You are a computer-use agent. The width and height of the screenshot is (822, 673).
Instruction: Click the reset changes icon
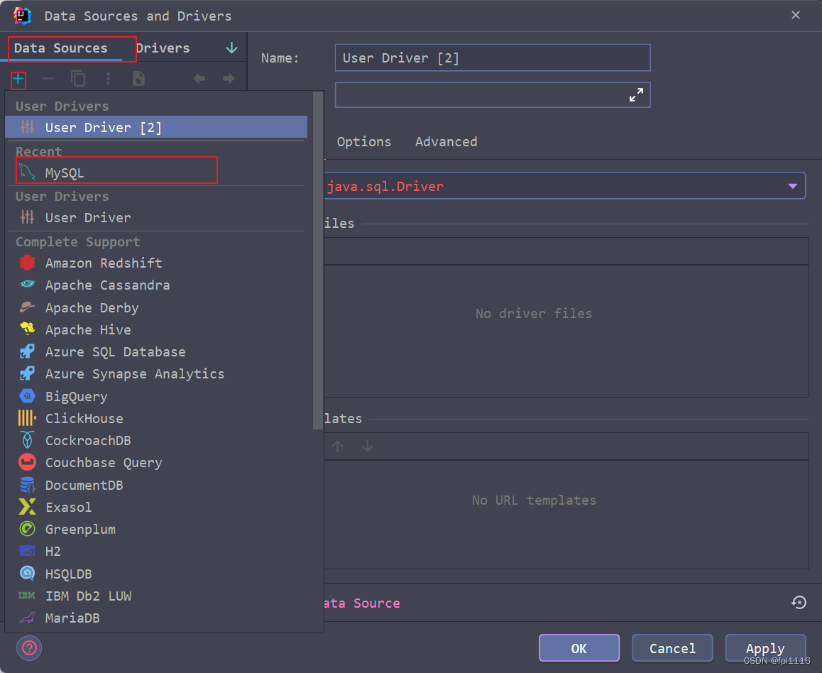pos(799,602)
